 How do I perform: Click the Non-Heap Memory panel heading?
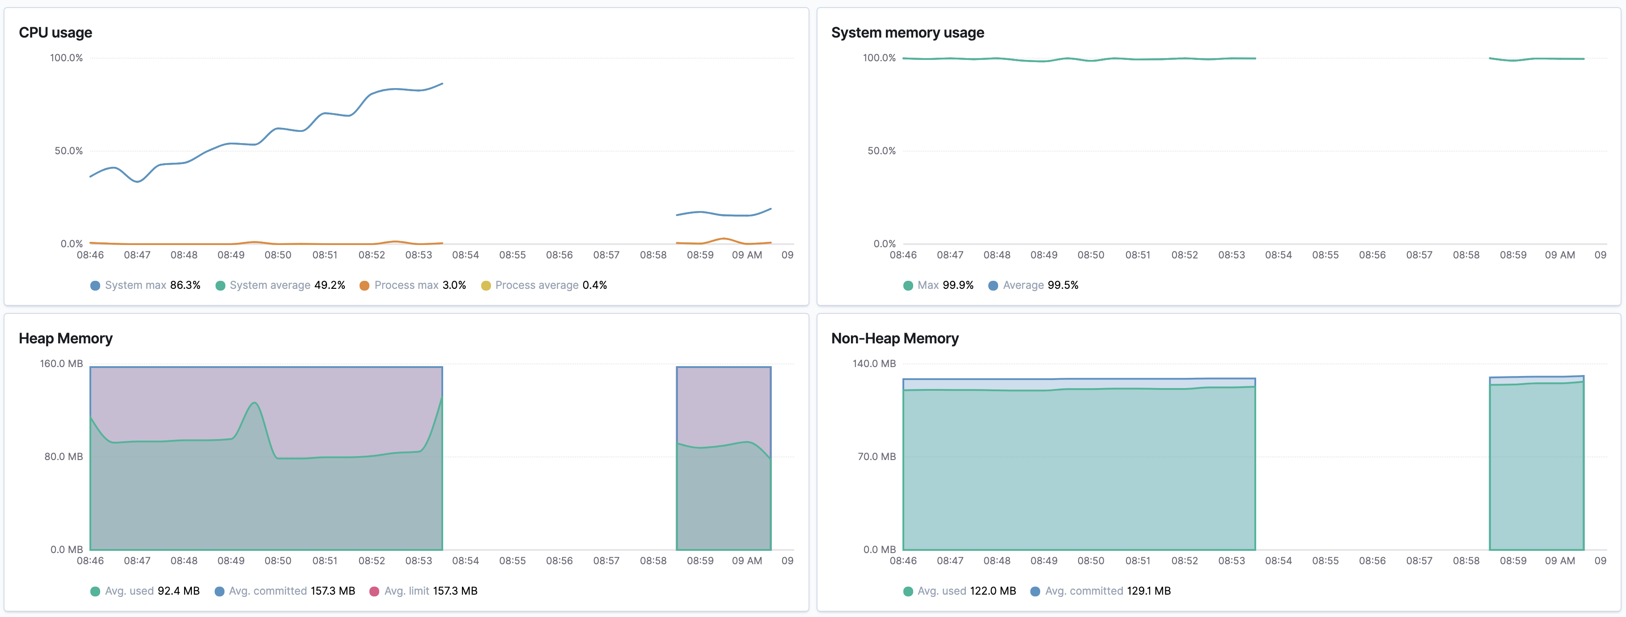click(x=895, y=339)
